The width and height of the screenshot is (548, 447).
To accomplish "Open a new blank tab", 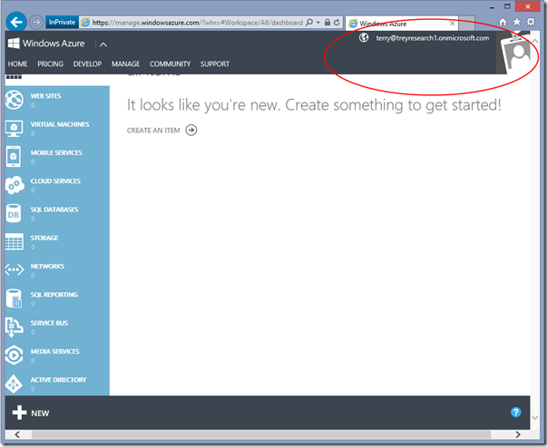I will pos(466,23).
